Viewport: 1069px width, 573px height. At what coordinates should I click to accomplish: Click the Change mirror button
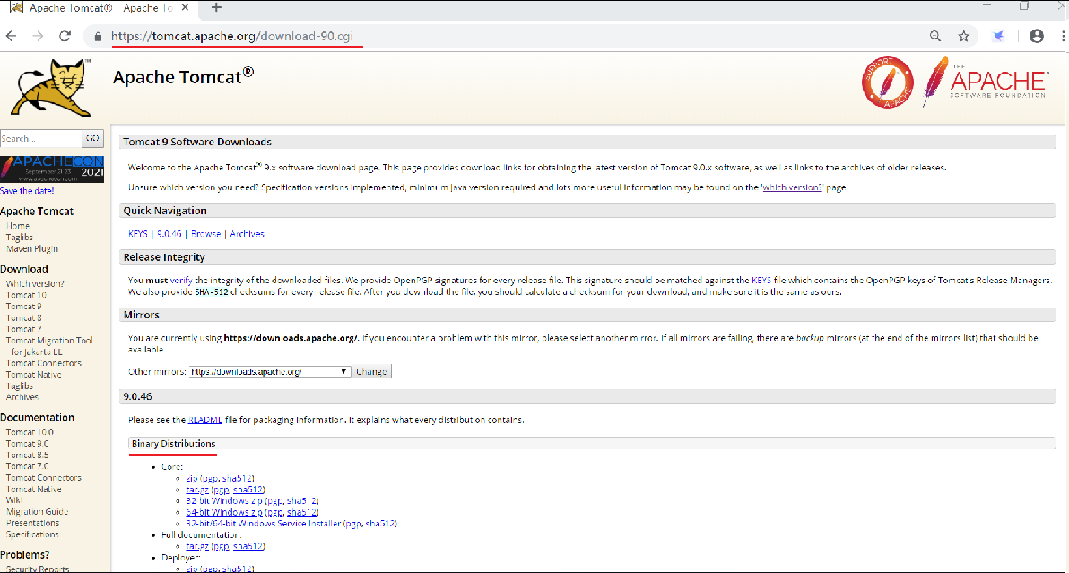pos(371,371)
